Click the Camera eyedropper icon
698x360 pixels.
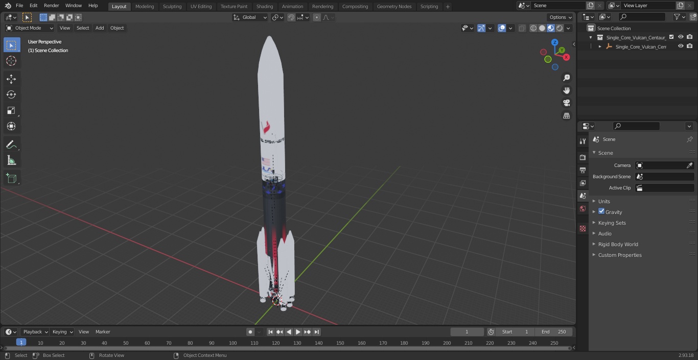(689, 165)
